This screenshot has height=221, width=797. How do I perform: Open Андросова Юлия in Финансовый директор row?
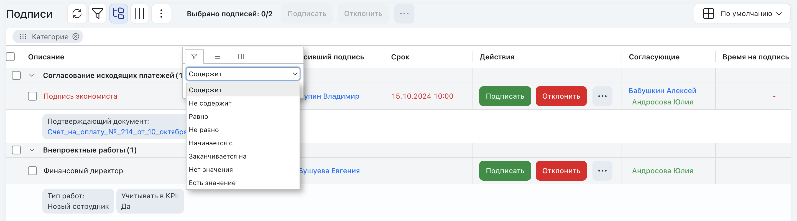click(662, 171)
